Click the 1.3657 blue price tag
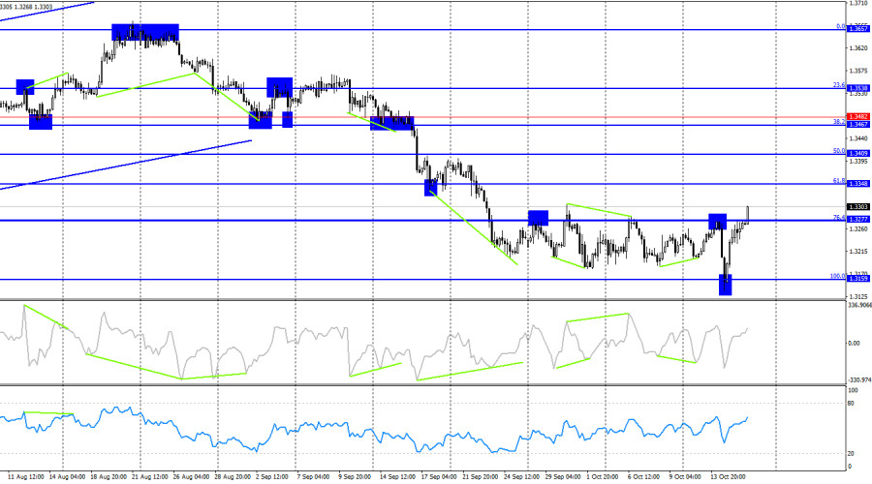The image size is (872, 484). [857, 28]
